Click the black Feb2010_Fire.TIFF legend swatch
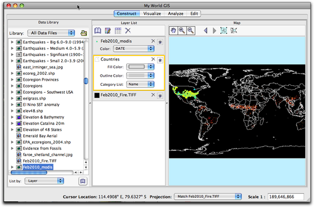 point(97,95)
